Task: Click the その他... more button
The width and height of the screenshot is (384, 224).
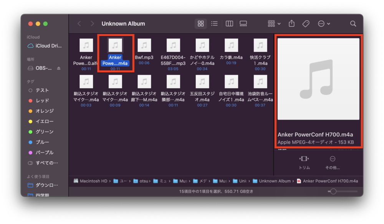Action: (332, 163)
